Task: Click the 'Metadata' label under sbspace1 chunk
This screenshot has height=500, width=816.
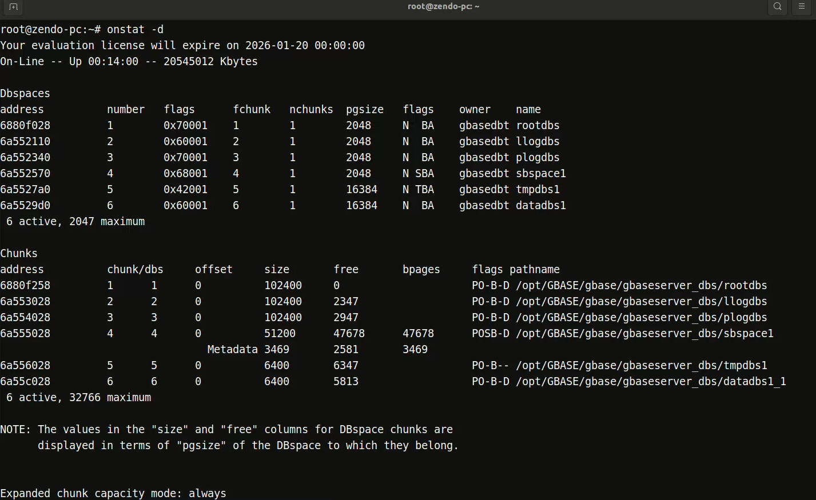Action: point(232,350)
